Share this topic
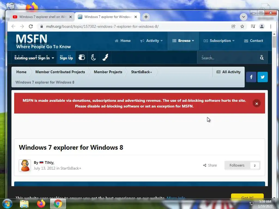Image resolution: width=279 pixels, height=209 pixels. [x=210, y=165]
